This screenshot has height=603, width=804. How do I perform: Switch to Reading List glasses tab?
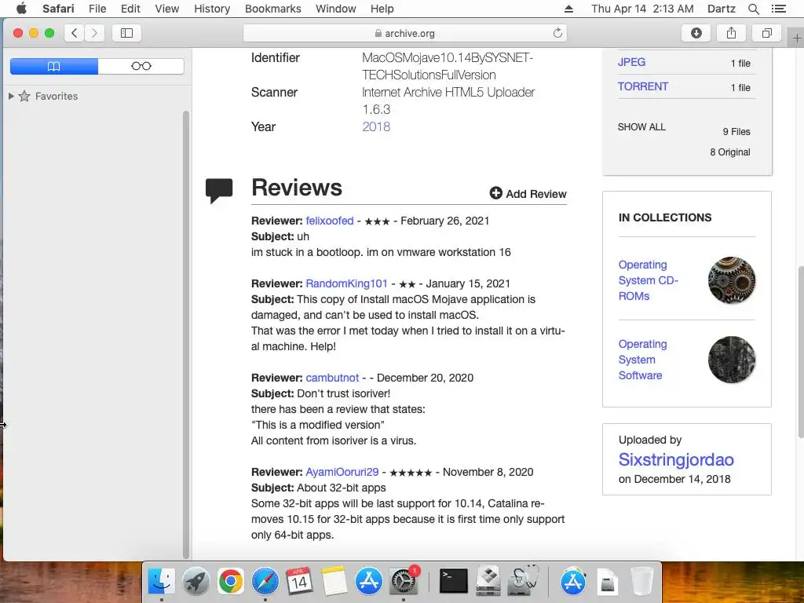[141, 66]
